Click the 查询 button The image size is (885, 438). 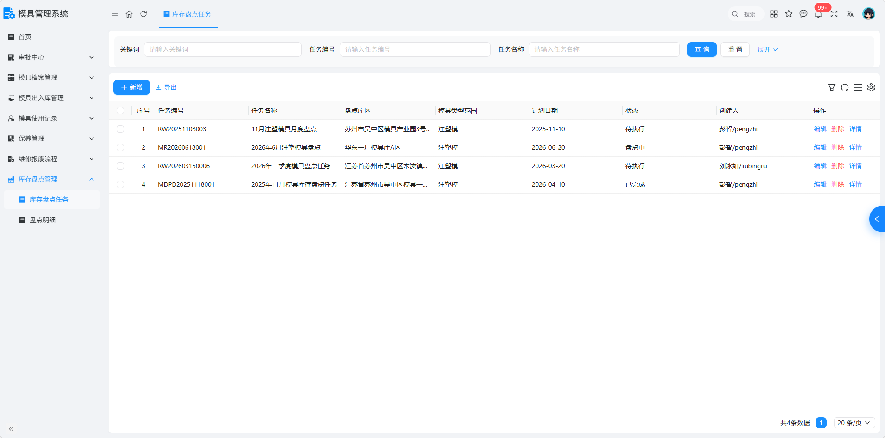coord(702,49)
